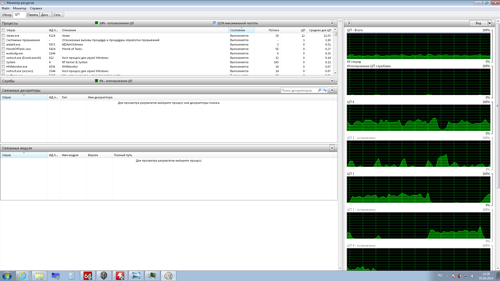Click the Вид button
Viewport: 500px width, 281px height.
[x=479, y=23]
